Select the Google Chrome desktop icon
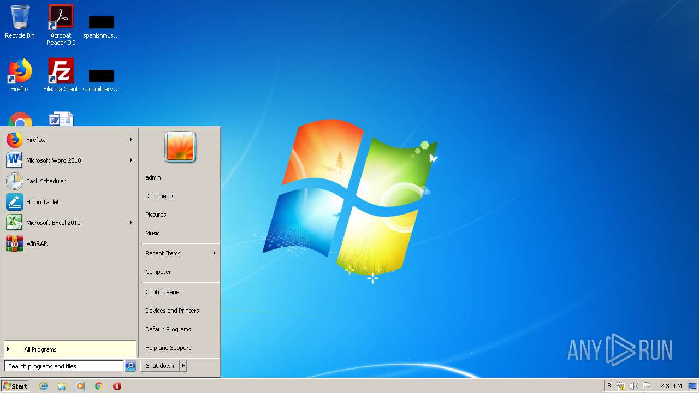This screenshot has width=699, height=393. (20, 120)
